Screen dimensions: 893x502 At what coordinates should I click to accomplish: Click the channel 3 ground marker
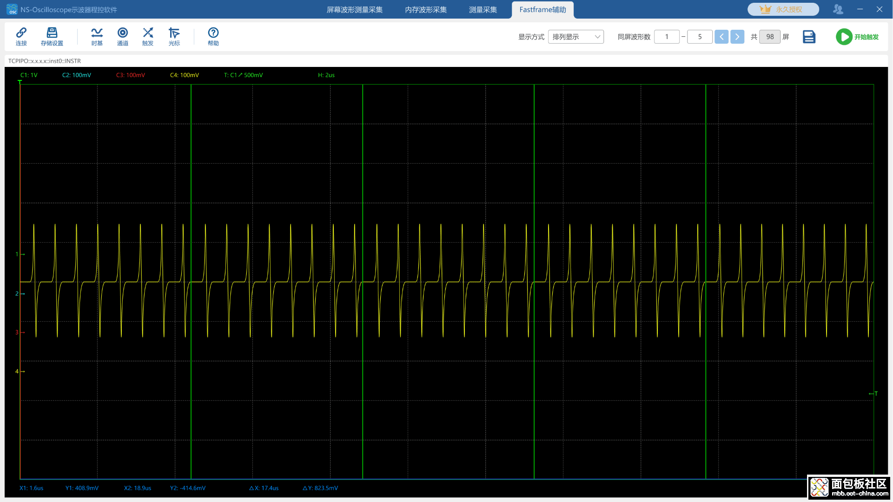point(20,332)
